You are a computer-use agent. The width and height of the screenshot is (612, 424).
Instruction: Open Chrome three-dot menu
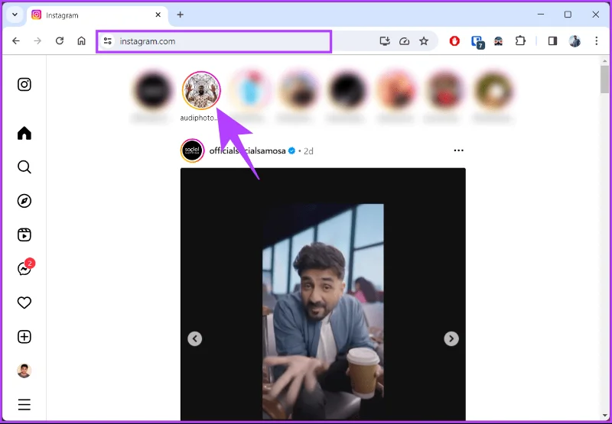tap(597, 41)
